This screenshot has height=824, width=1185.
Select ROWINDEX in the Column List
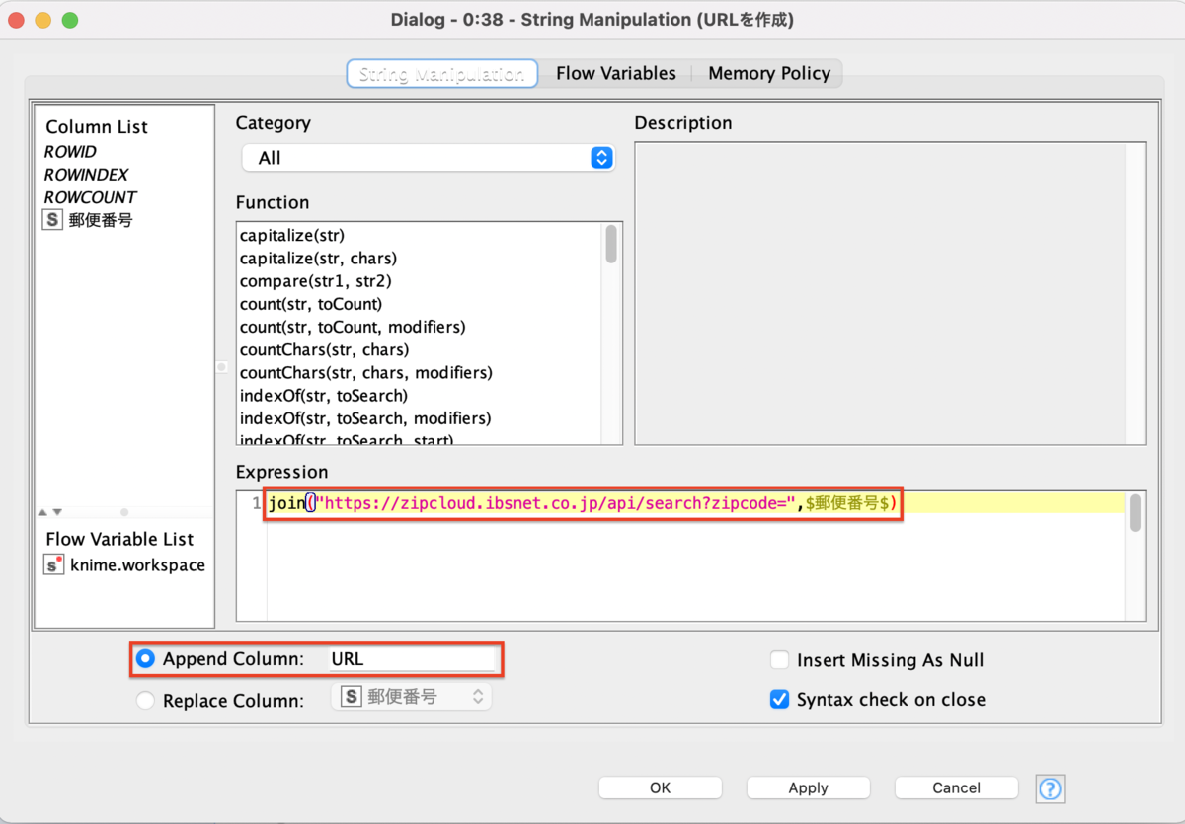coord(87,175)
